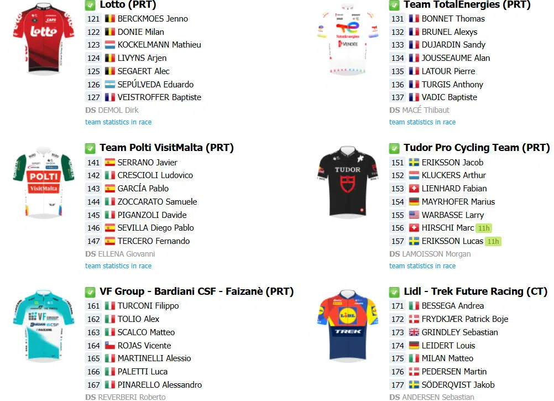554x401 pixels.
Task: Open rider SEGAERT Alec's profile
Action: 143,71
